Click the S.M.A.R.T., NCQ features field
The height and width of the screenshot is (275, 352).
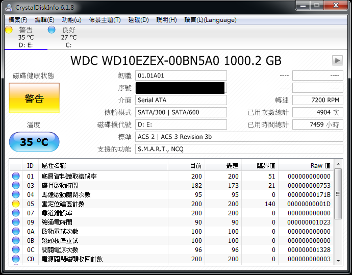[239, 149]
